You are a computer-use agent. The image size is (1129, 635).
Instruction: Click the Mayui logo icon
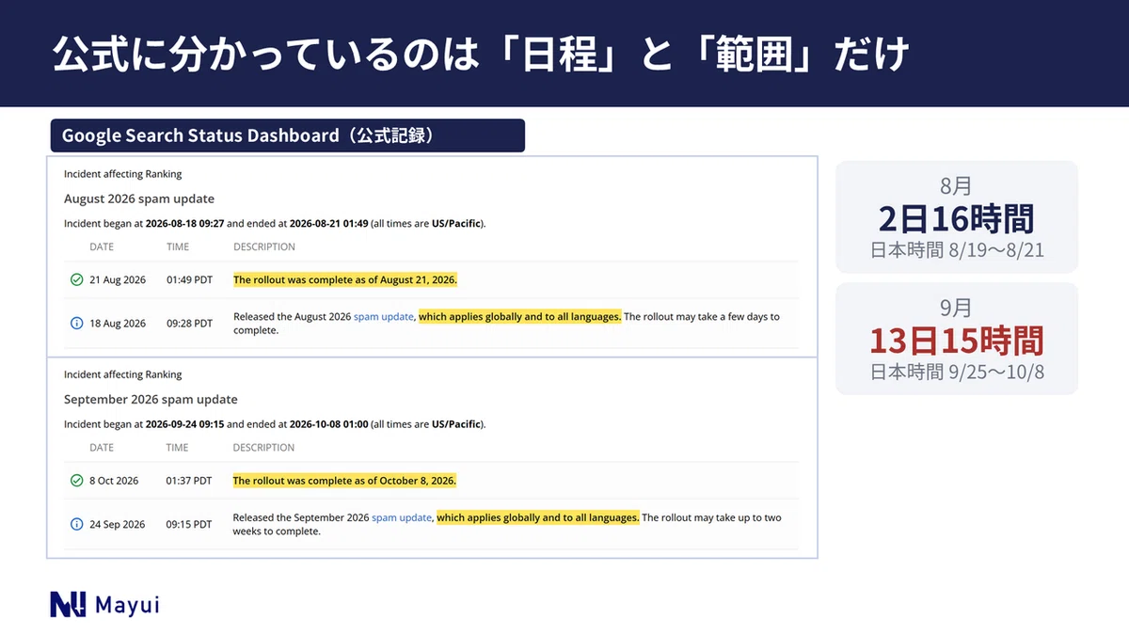[68, 605]
